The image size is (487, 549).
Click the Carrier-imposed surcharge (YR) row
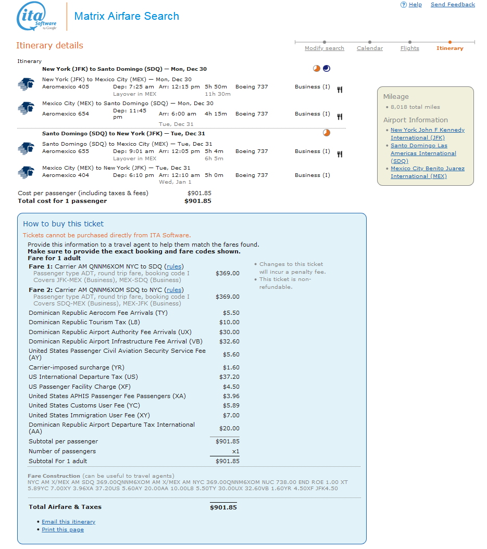pos(134,367)
